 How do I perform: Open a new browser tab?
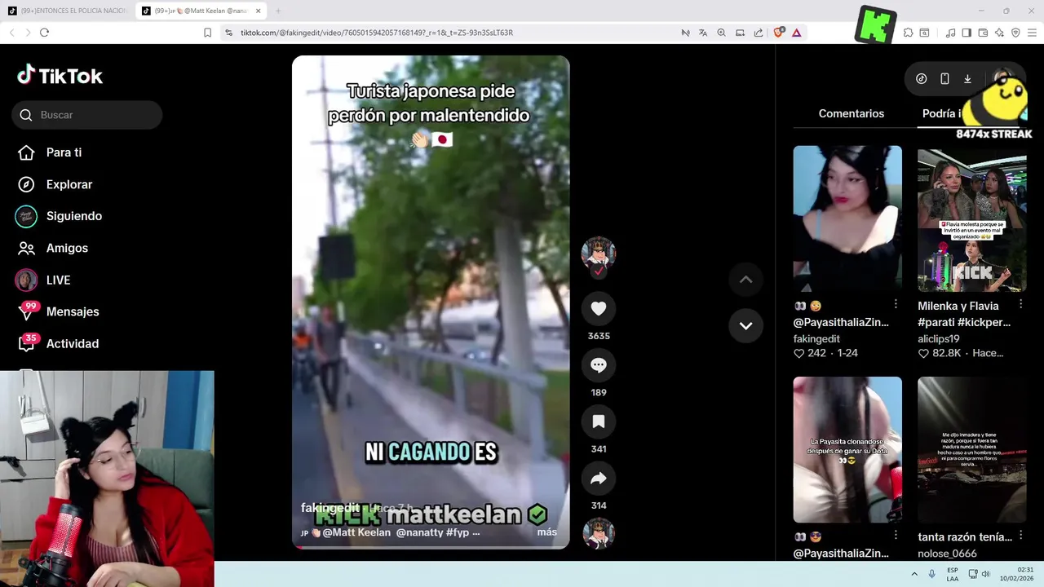pos(277,11)
